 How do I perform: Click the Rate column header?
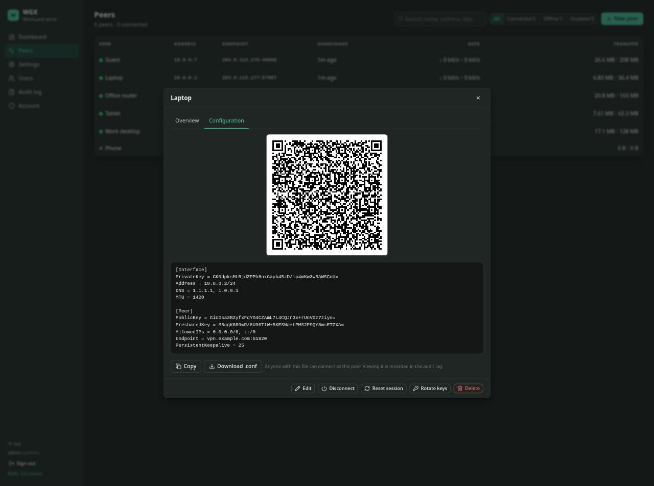pyautogui.click(x=474, y=44)
